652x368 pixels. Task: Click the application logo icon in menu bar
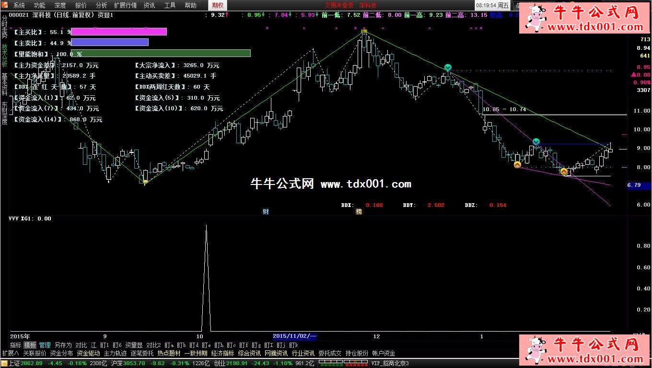point(4,5)
